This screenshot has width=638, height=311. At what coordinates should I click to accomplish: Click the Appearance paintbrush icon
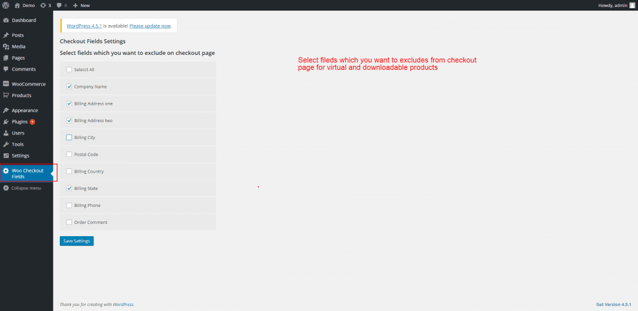point(6,110)
